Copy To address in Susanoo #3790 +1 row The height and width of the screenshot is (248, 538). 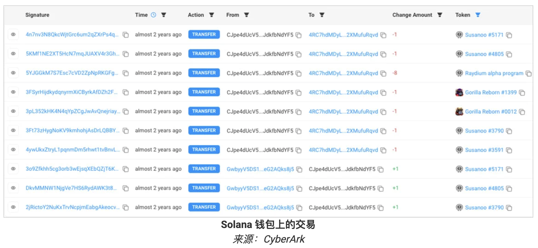click(x=380, y=208)
